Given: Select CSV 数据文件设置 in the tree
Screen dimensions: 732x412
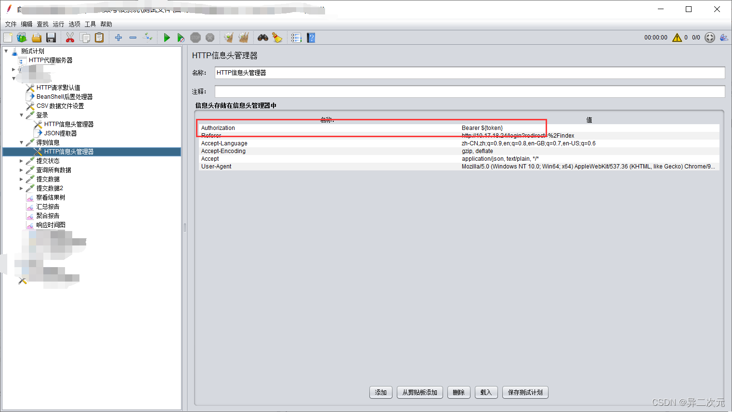Looking at the screenshot, I should [x=60, y=106].
